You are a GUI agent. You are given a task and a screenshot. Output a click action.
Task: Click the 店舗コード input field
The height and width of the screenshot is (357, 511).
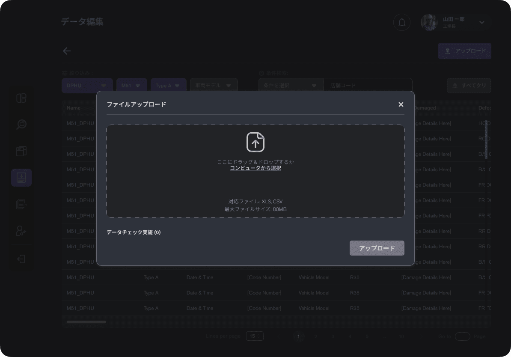(368, 84)
